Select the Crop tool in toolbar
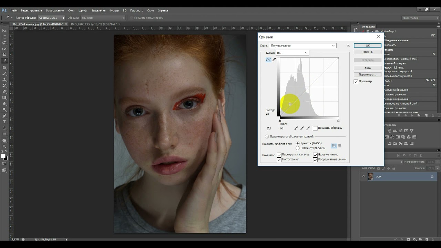Screen dimensions: 441x248 coord(4,55)
